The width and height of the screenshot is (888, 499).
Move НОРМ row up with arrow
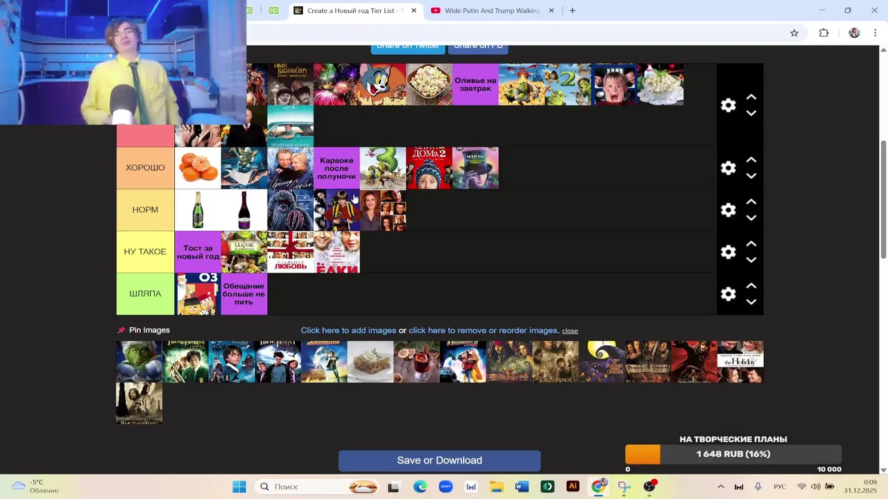[751, 202]
